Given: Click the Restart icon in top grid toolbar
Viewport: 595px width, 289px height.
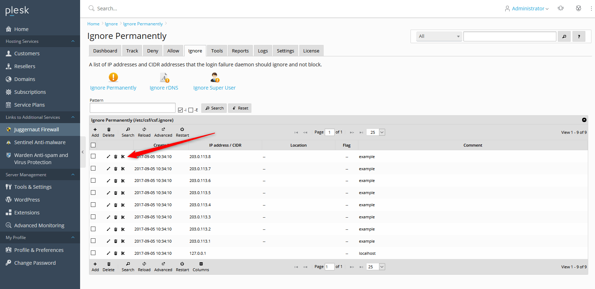Looking at the screenshot, I should (x=182, y=132).
